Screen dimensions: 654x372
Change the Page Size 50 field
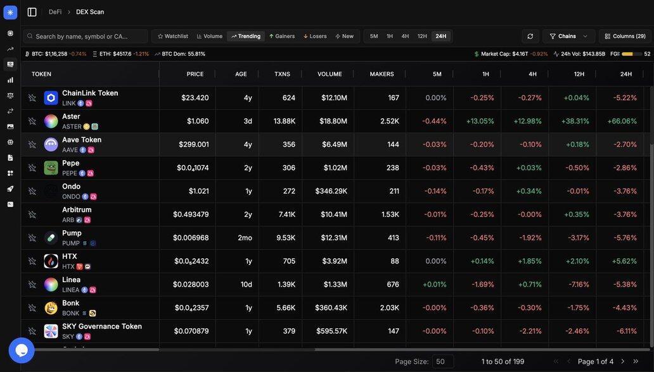tap(443, 362)
